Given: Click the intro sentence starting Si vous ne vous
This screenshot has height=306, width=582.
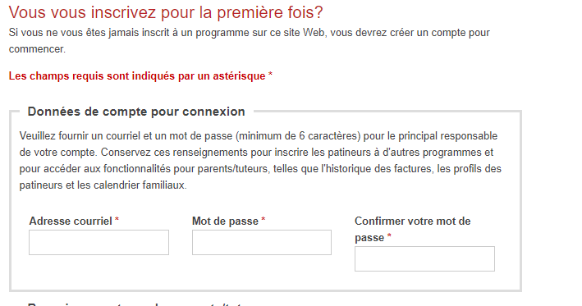Looking at the screenshot, I should [x=250, y=41].
